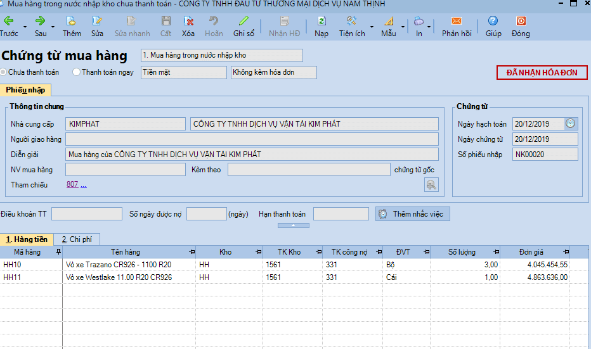Click the Số phiếu nhập field NK00020
The width and height of the screenshot is (591, 349).
pyautogui.click(x=545, y=155)
